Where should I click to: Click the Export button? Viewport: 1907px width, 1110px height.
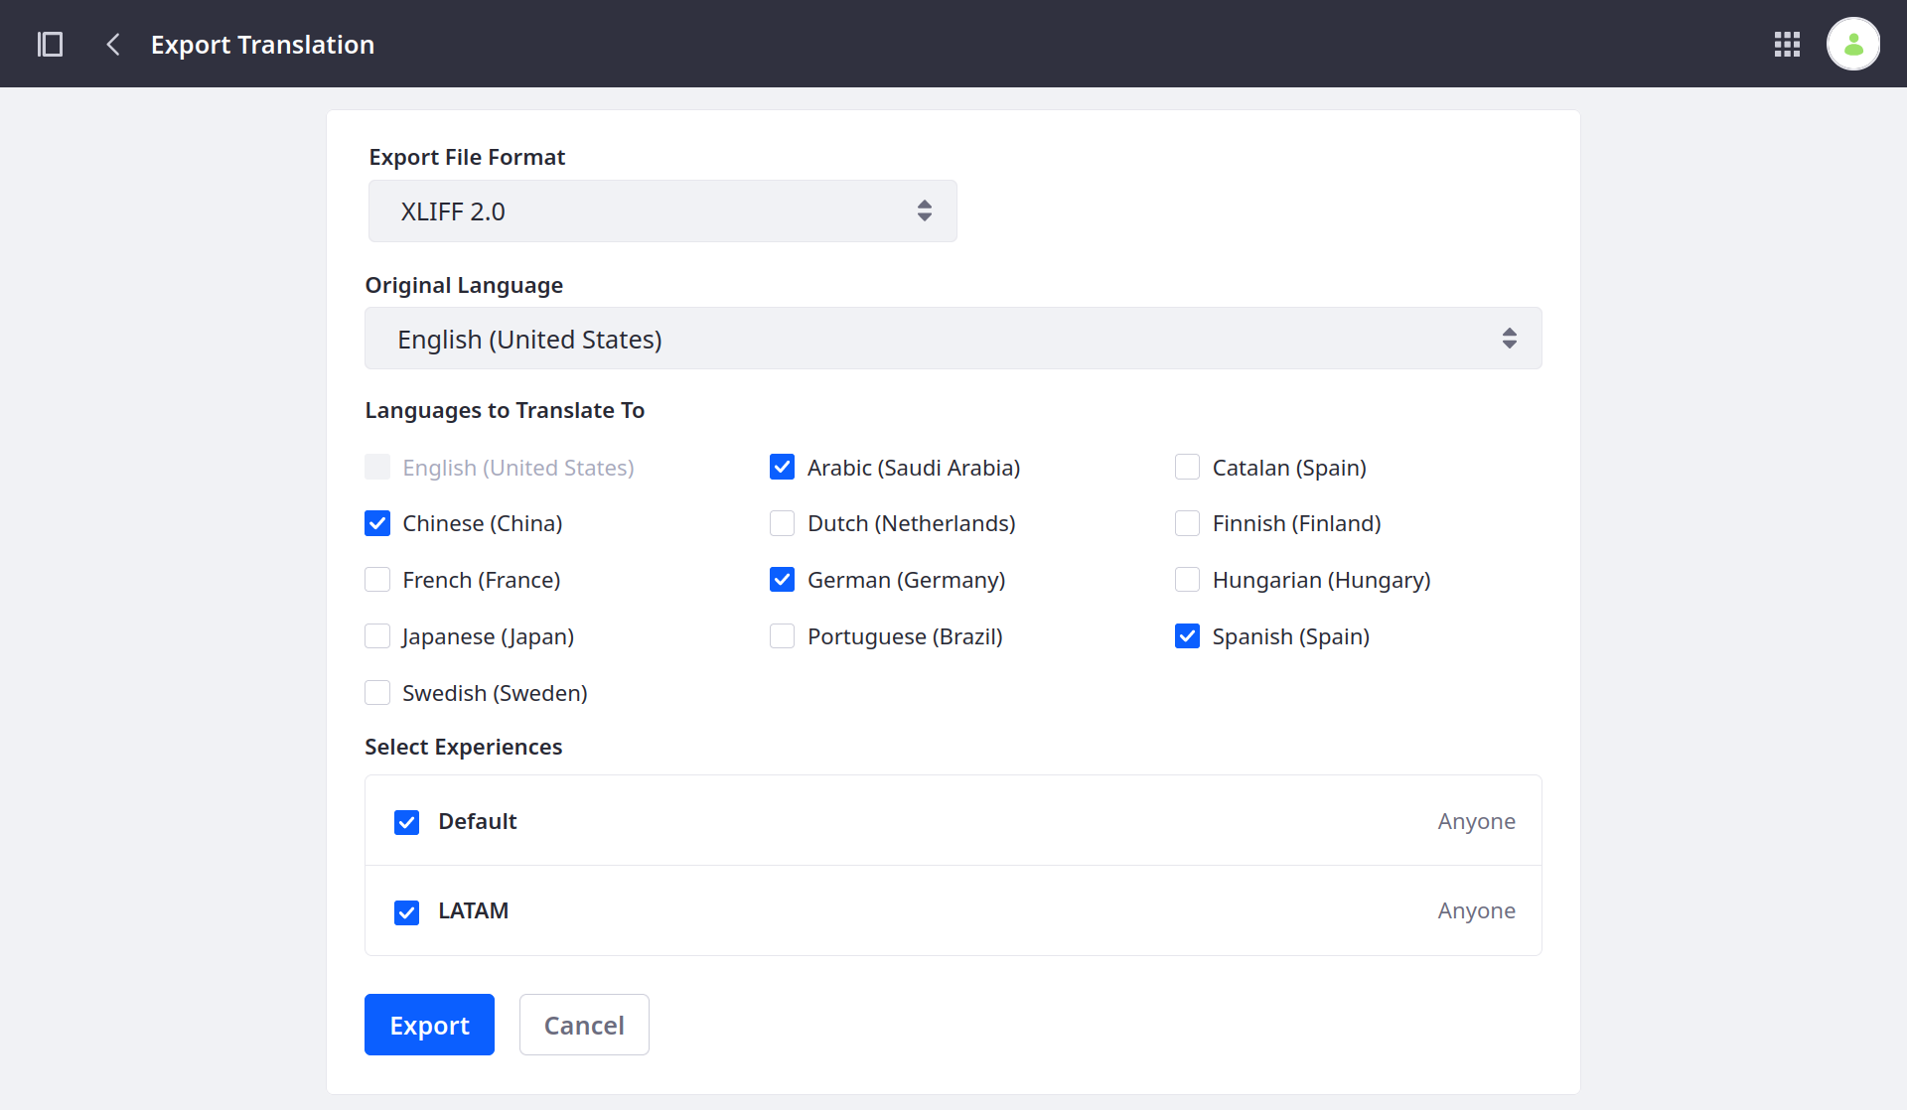[x=429, y=1024]
